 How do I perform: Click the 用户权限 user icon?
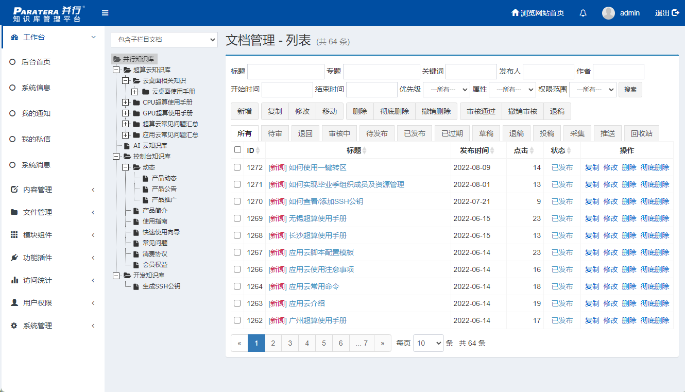point(14,303)
